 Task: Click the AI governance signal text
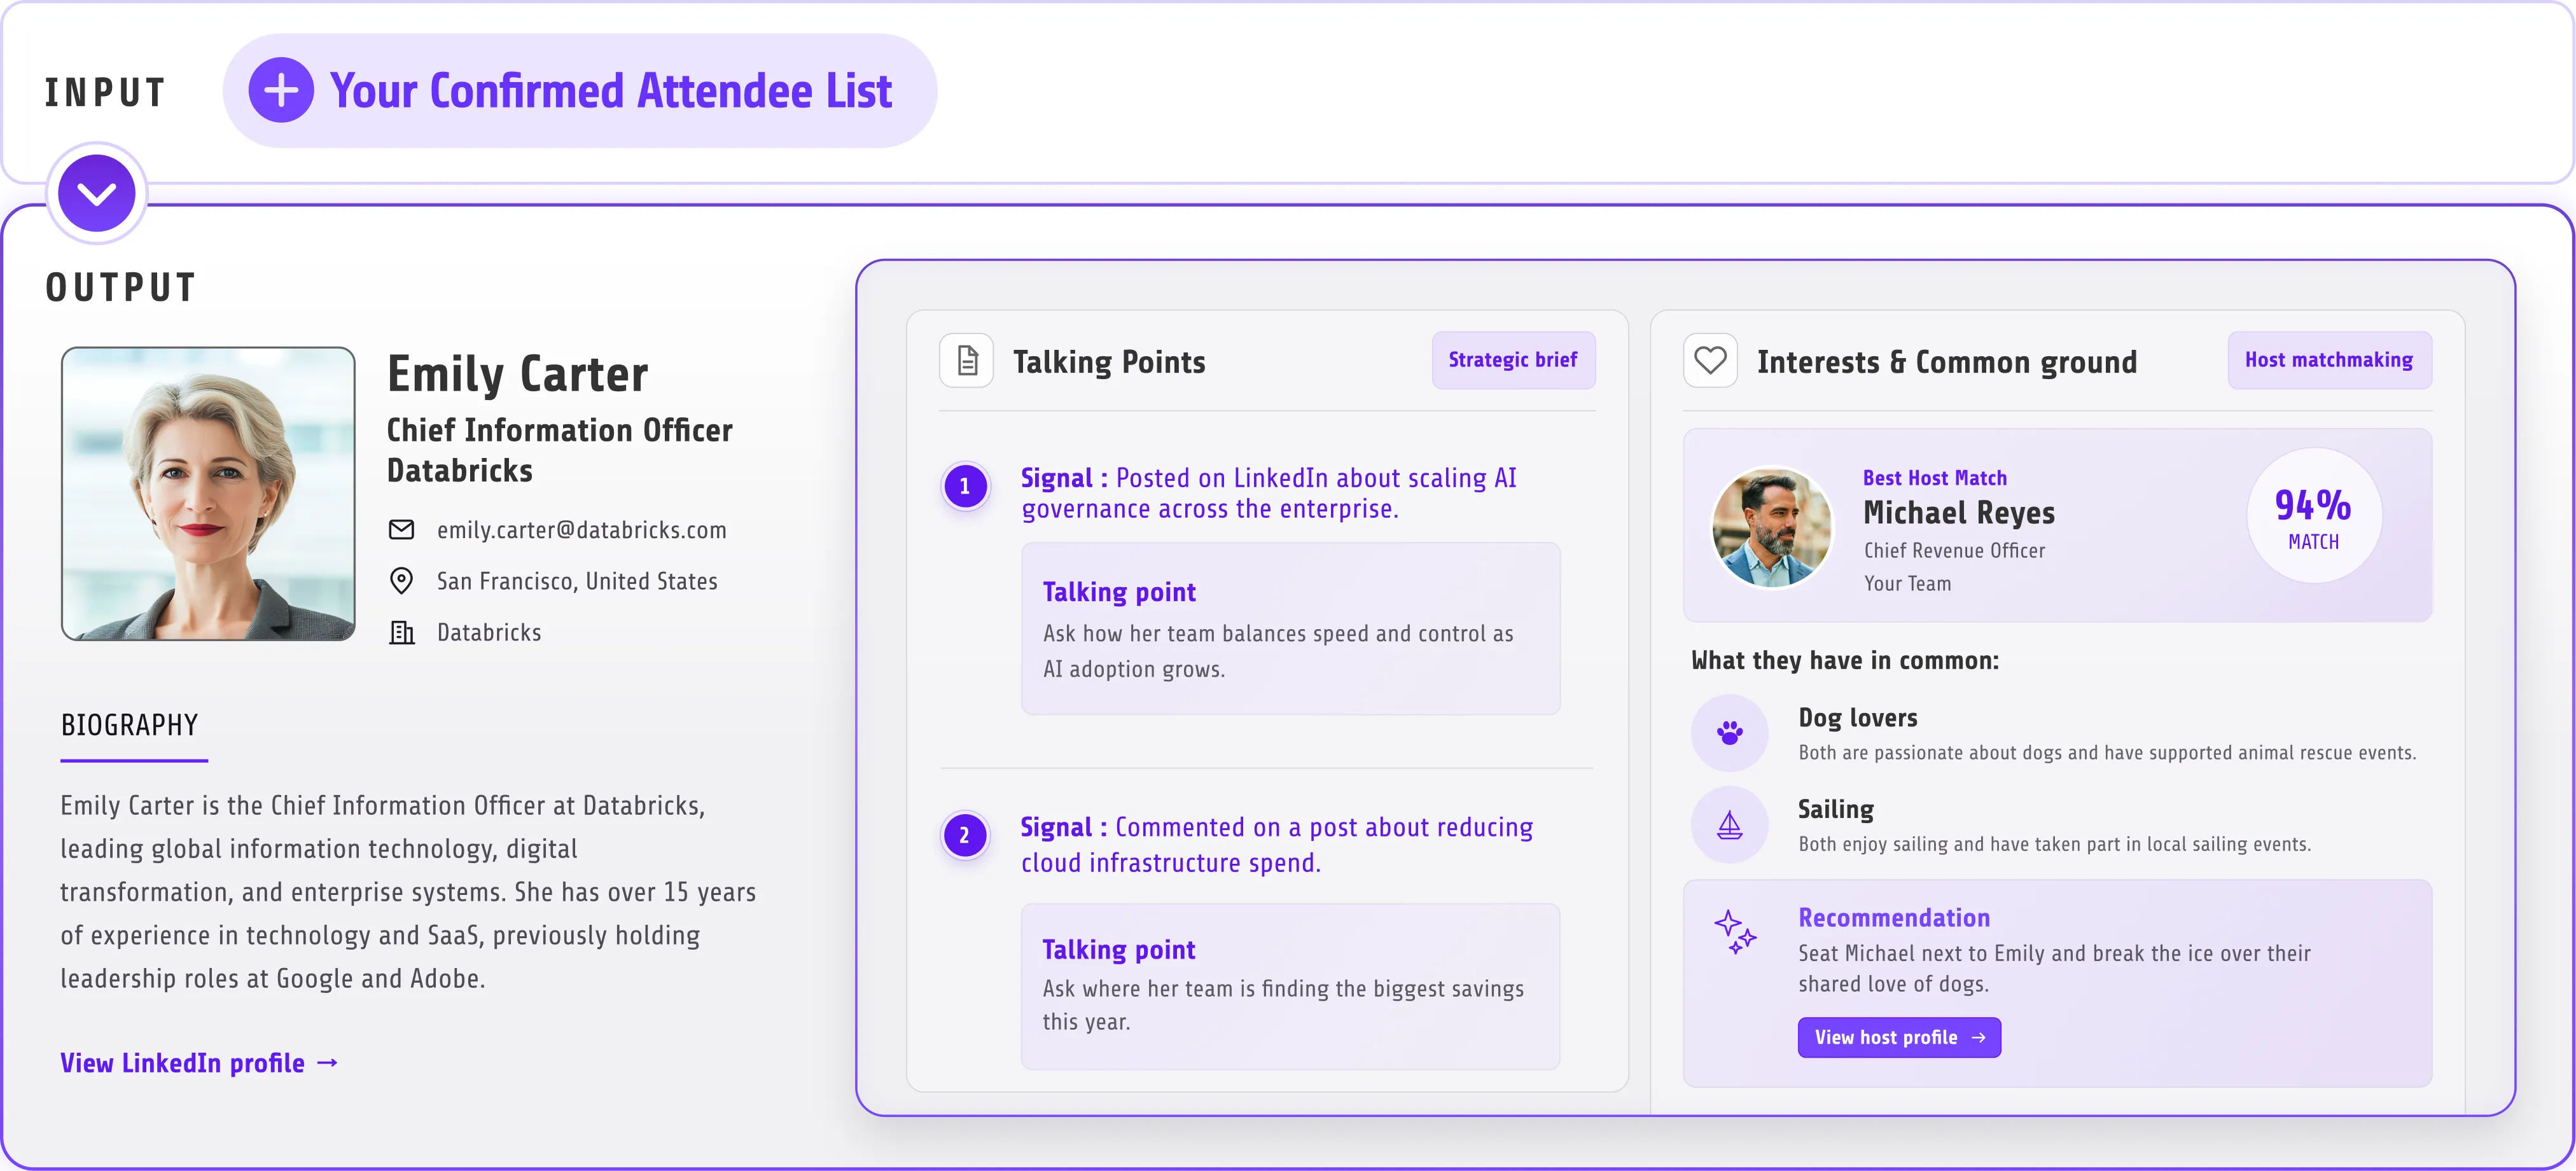coord(1268,493)
